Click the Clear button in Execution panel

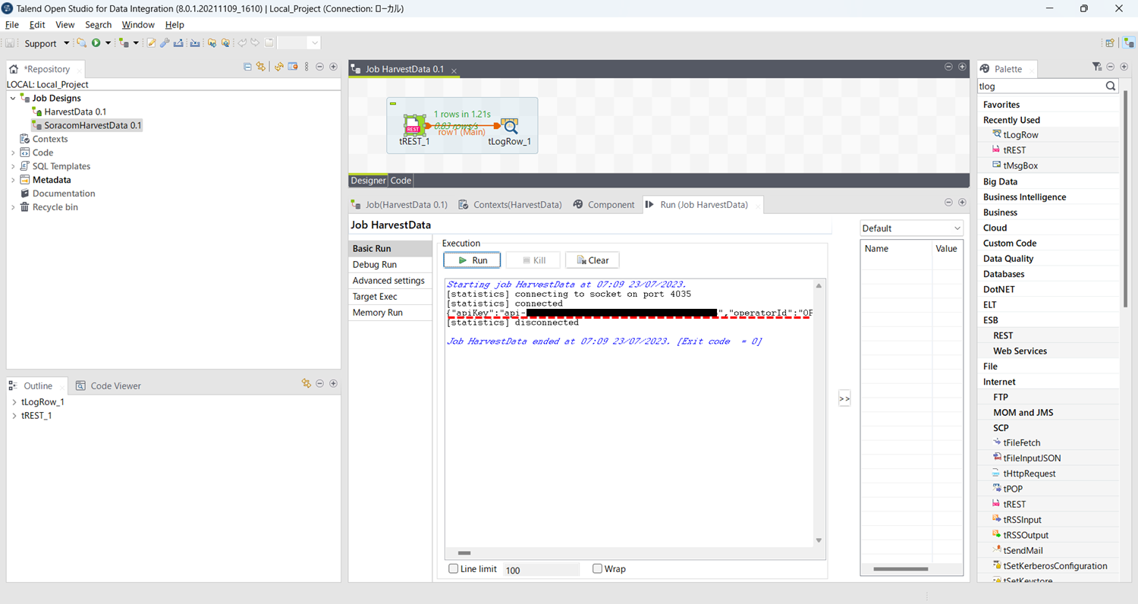pos(592,260)
